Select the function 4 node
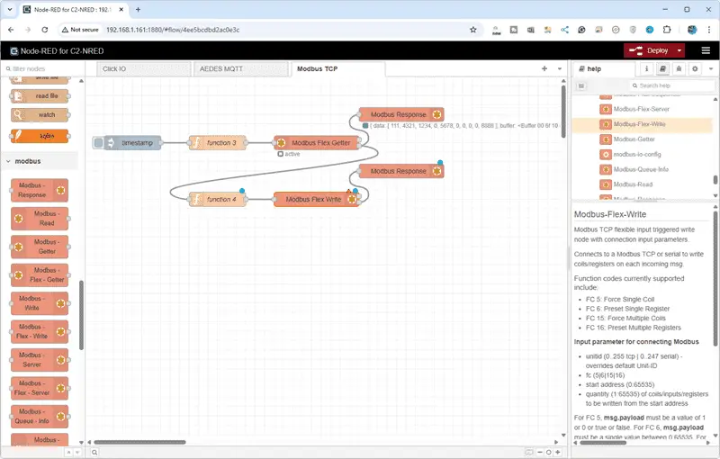 click(218, 199)
